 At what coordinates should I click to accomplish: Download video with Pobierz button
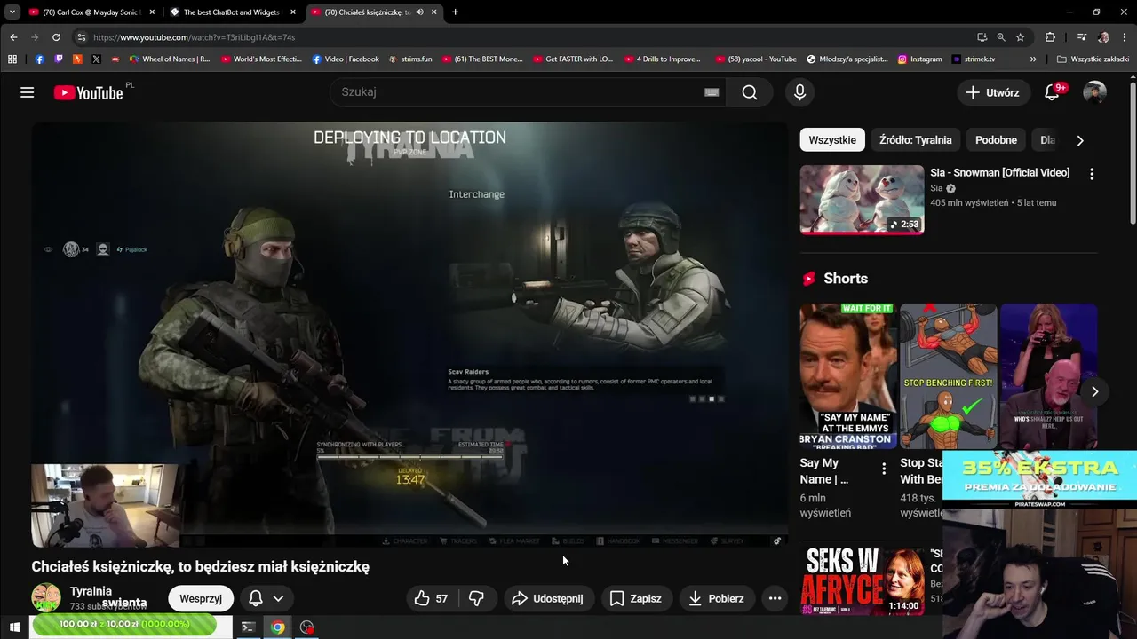[x=716, y=598]
